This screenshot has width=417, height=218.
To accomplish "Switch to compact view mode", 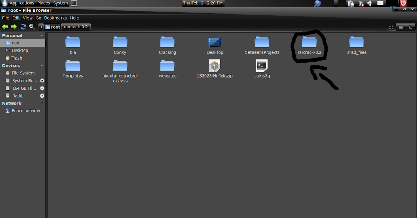I will (x=410, y=27).
